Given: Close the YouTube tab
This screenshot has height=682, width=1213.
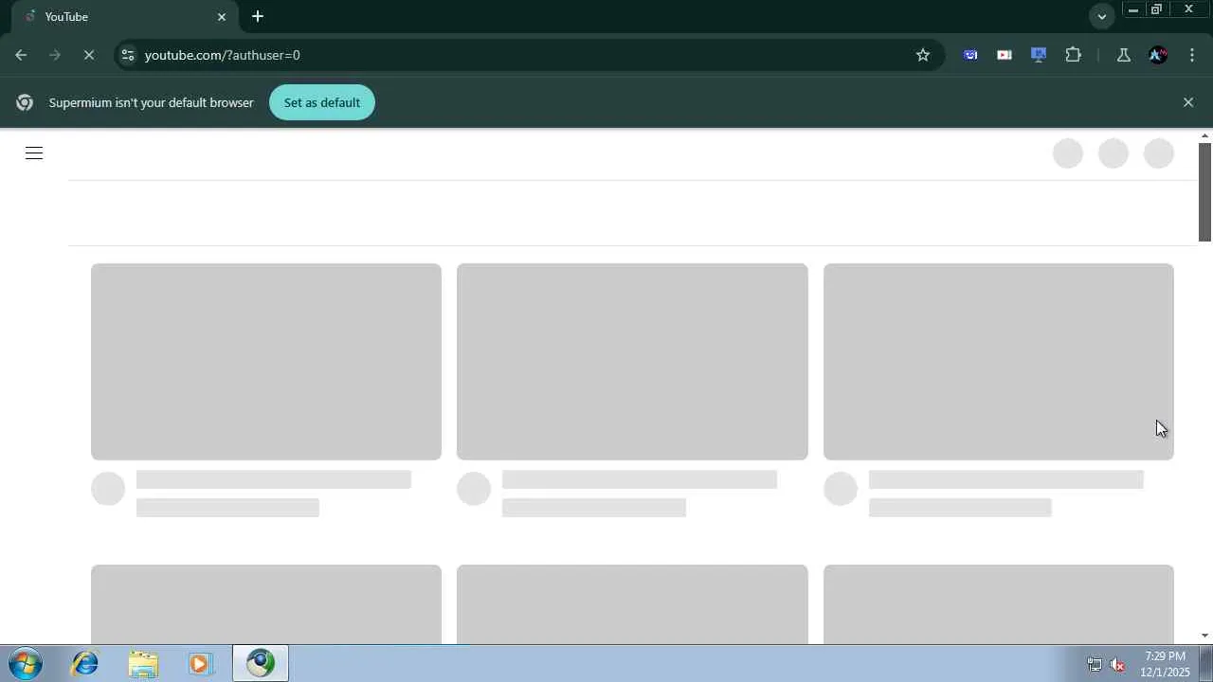Looking at the screenshot, I should click(222, 17).
